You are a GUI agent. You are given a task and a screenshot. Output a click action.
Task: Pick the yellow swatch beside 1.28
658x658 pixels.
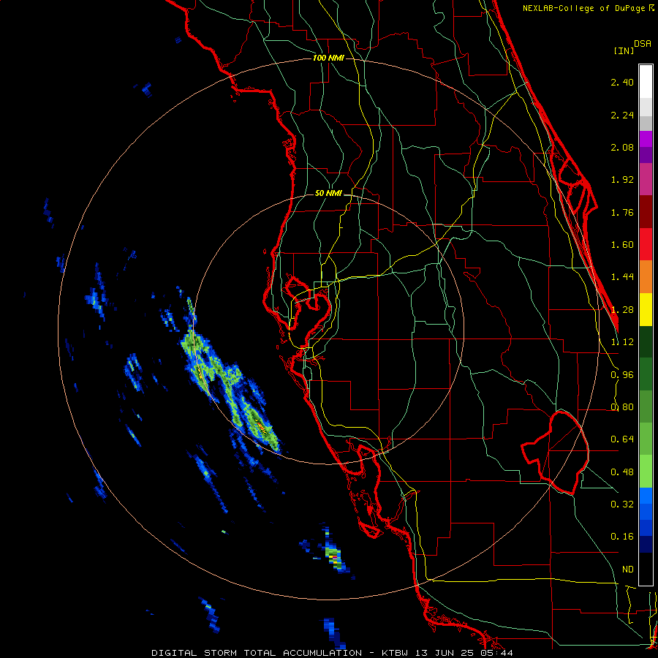coord(646,309)
